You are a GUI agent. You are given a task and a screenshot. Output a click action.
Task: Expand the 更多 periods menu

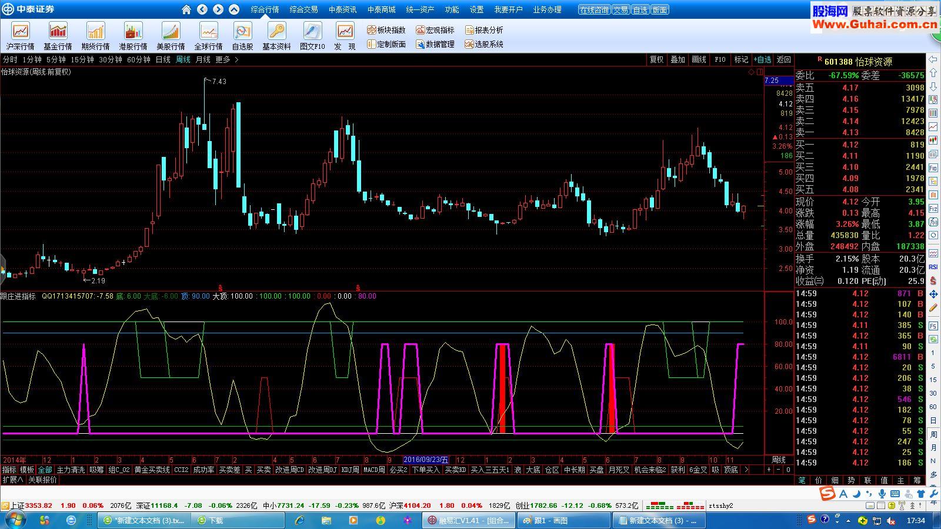tap(227, 59)
